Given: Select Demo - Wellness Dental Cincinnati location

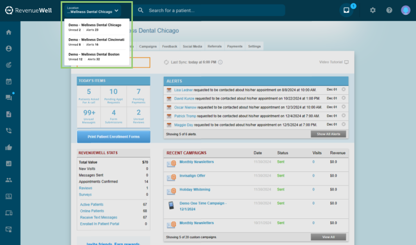Looking at the screenshot, I should pyautogui.click(x=97, y=42).
